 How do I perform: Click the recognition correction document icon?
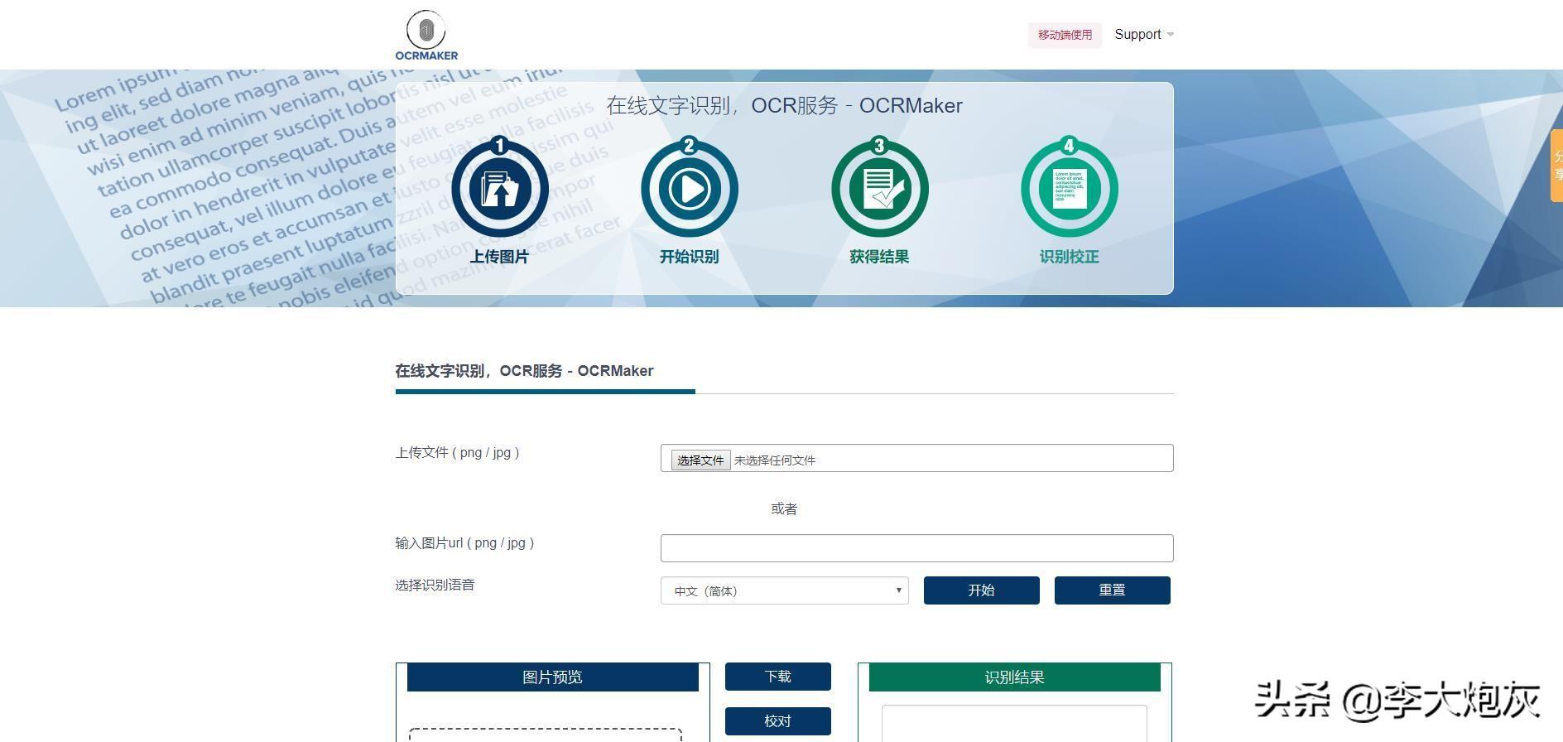(x=1070, y=189)
